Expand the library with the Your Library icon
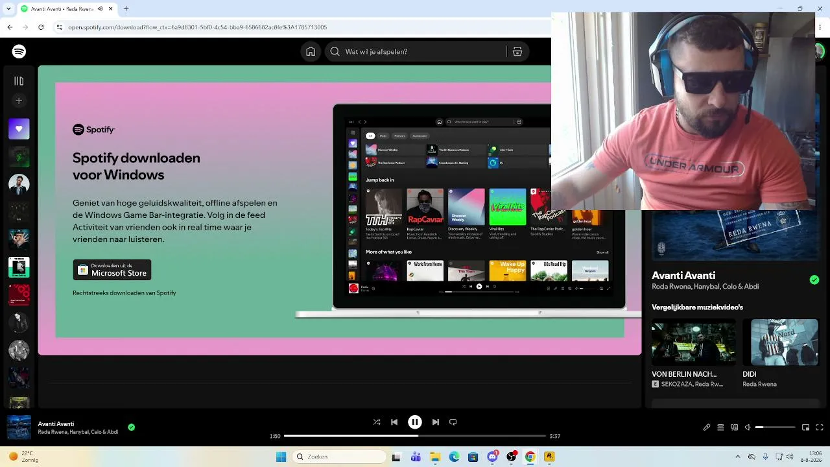The height and width of the screenshot is (467, 830). coord(19,81)
